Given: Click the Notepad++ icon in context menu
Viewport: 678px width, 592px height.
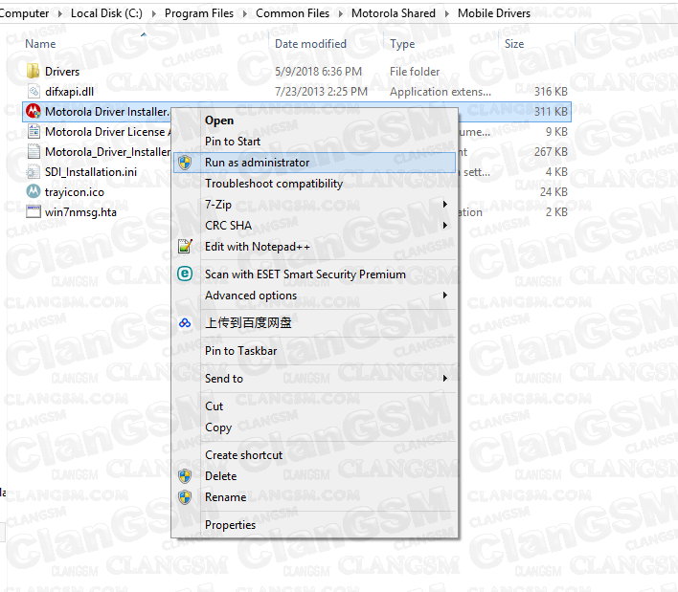Looking at the screenshot, I should tap(185, 246).
